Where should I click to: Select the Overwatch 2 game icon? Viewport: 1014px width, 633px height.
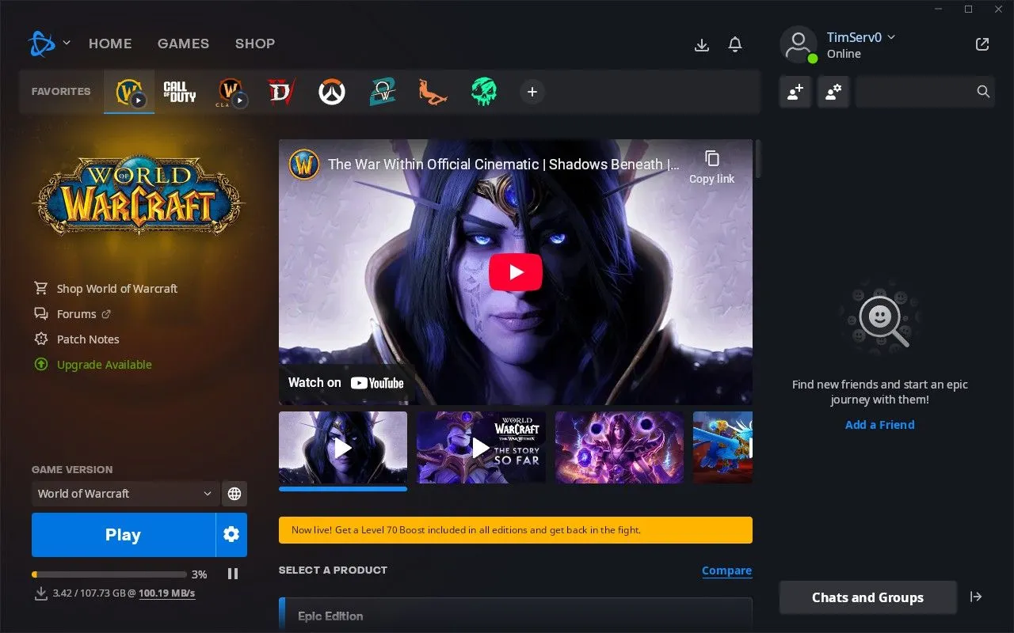click(332, 91)
